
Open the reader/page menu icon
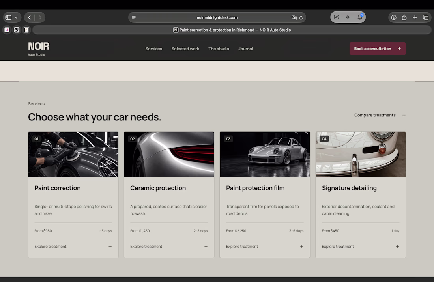(x=134, y=17)
